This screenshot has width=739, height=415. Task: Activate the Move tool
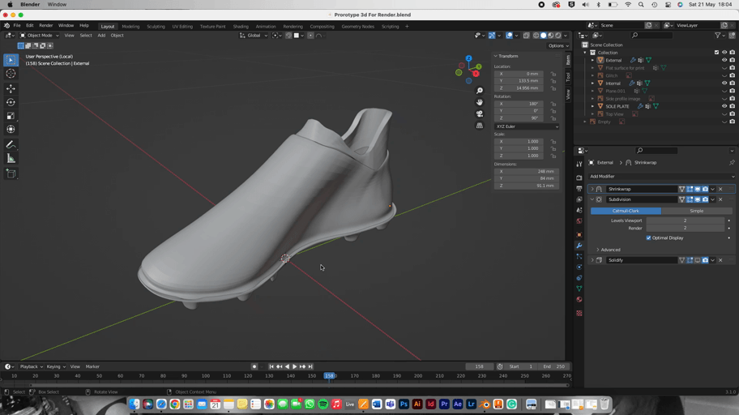(x=11, y=88)
